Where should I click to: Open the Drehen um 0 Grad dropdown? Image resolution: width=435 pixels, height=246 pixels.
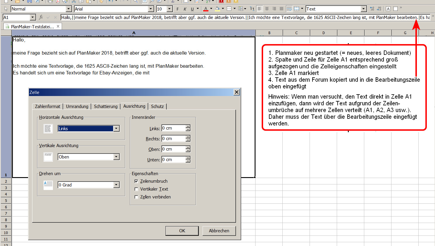[116, 185]
